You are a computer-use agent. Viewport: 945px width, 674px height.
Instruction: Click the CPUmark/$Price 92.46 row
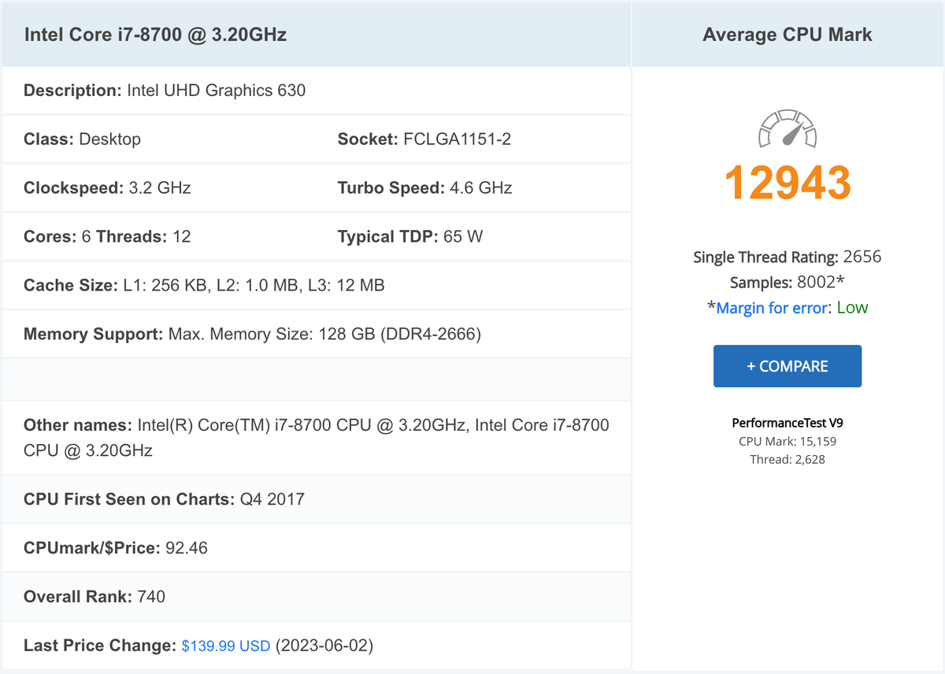[116, 548]
